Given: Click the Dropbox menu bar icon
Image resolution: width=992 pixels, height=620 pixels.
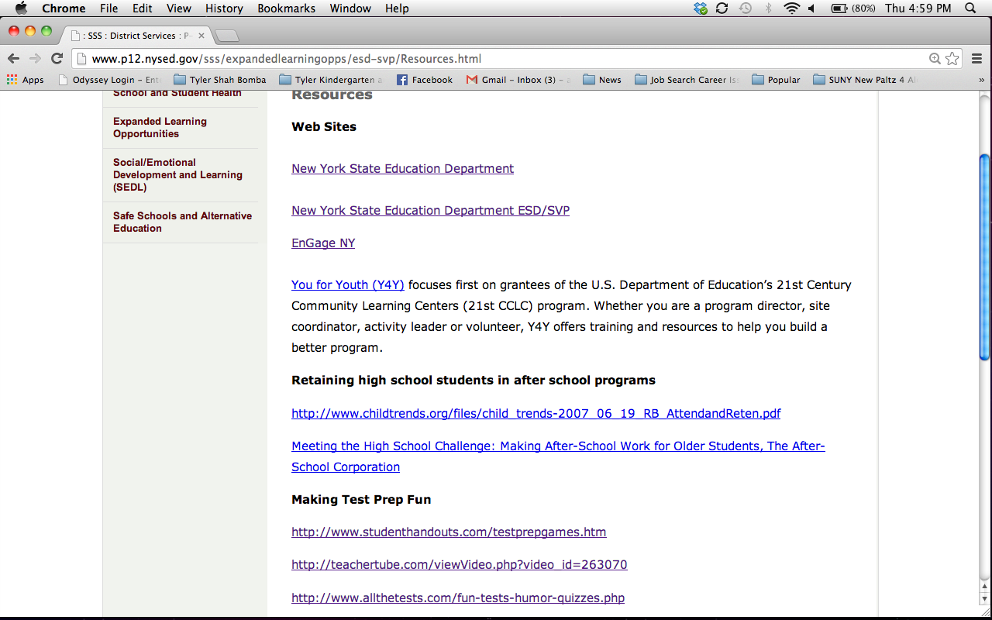Looking at the screenshot, I should click(x=701, y=9).
